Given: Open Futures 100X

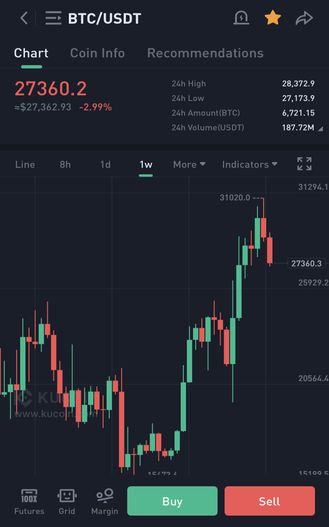Looking at the screenshot, I should (x=29, y=502).
